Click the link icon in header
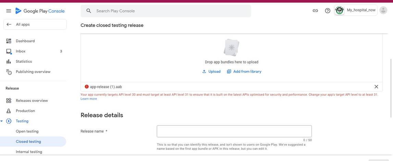The height and width of the screenshot is (161, 393). pyautogui.click(x=315, y=11)
